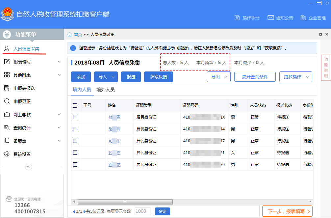Click the national emblem logo
The height and width of the screenshot is (218, 331).
click(x=8, y=14)
